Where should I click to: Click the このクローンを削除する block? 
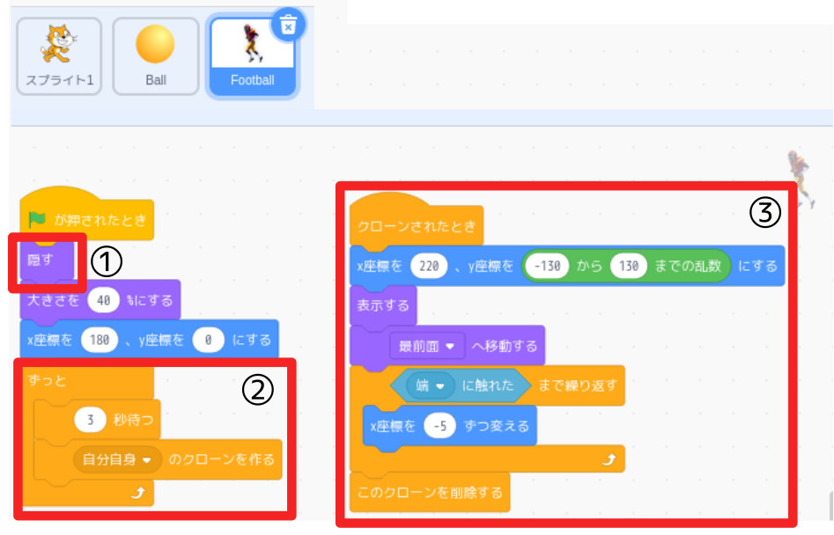(429, 492)
